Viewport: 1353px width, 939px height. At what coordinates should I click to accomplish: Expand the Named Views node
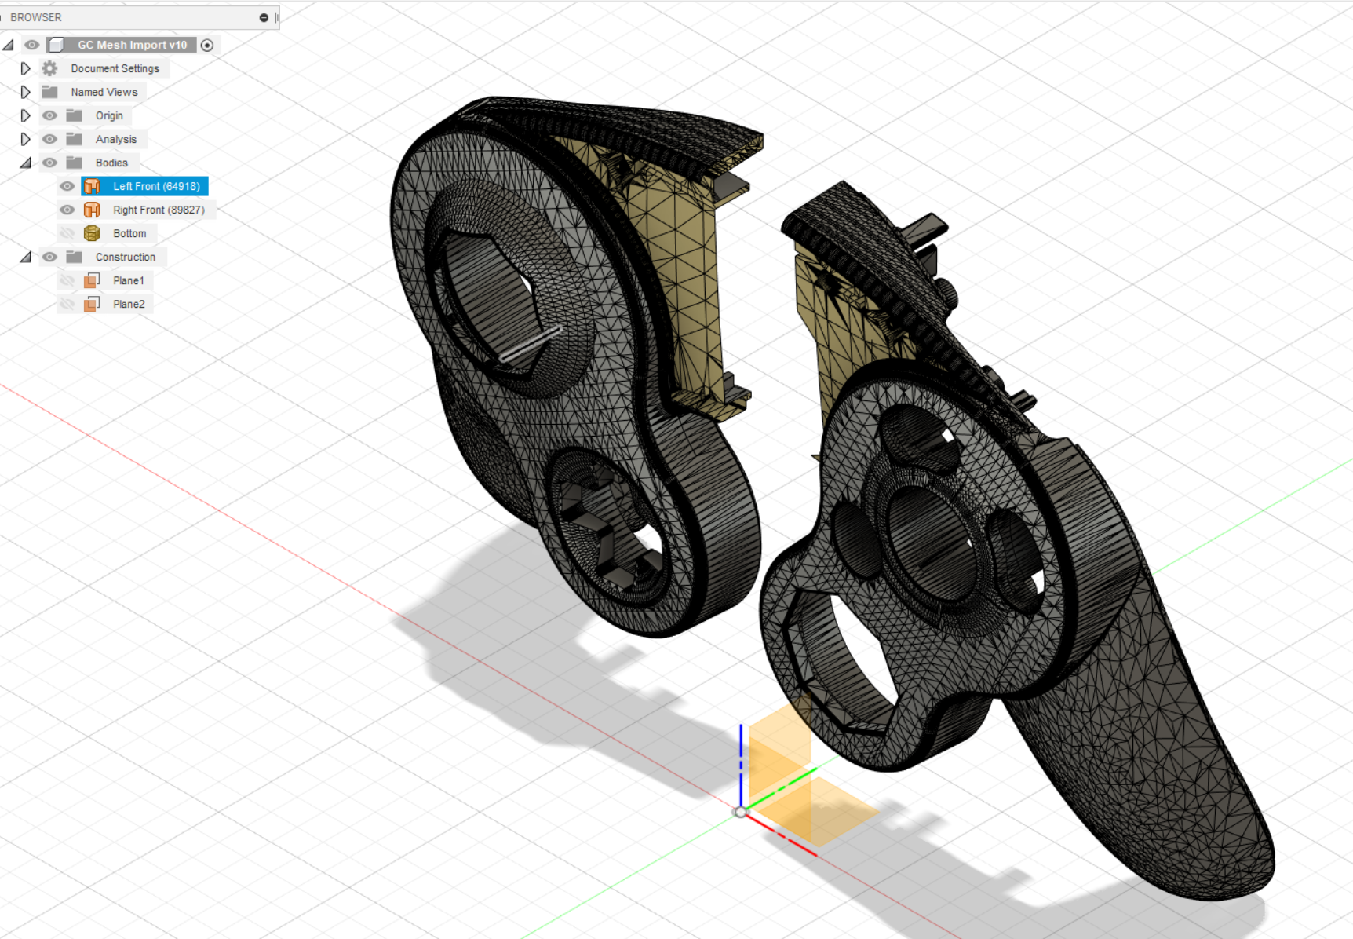tap(25, 92)
